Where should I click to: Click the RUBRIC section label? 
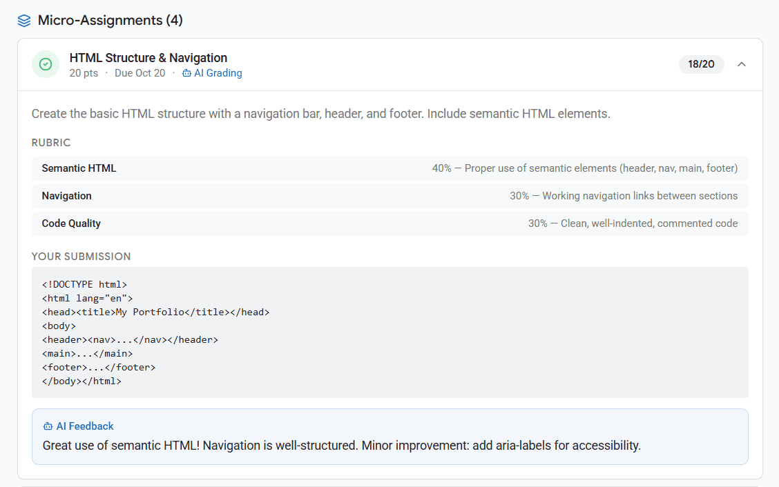tap(51, 143)
